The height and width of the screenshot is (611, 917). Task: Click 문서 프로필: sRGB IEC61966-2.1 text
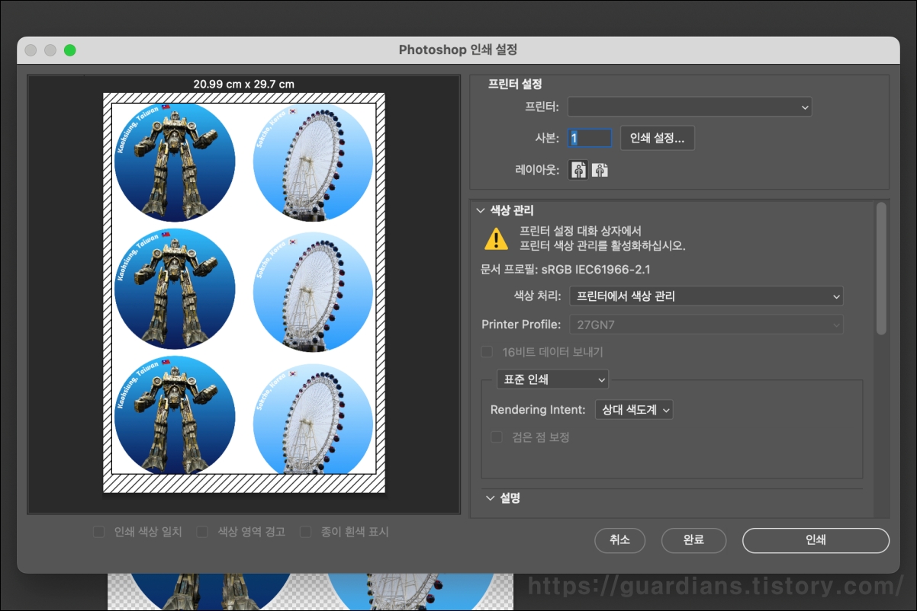565,269
